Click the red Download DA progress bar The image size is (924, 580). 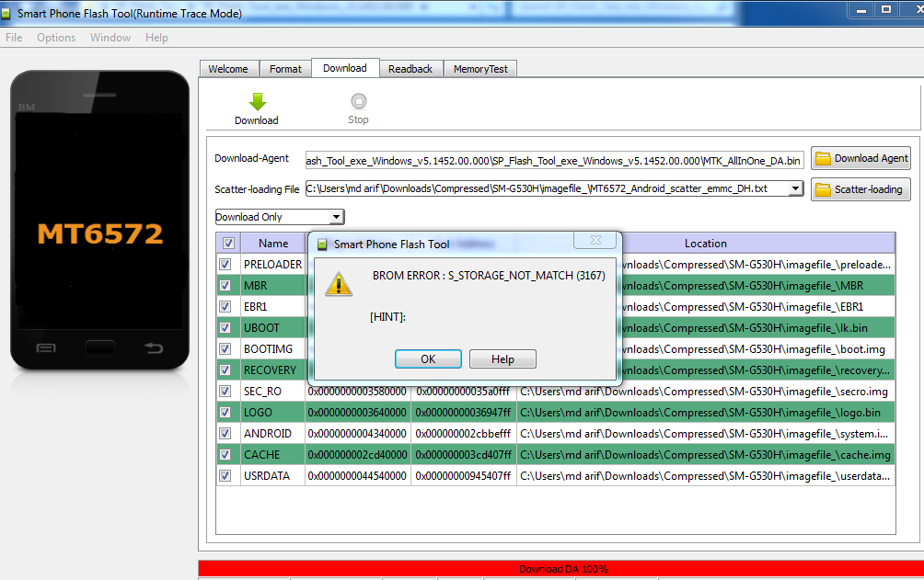[x=560, y=569]
